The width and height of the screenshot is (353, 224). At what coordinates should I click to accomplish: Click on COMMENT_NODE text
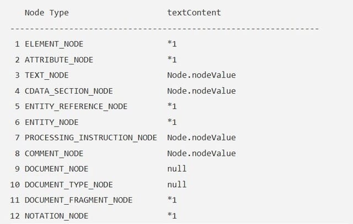[54, 153]
